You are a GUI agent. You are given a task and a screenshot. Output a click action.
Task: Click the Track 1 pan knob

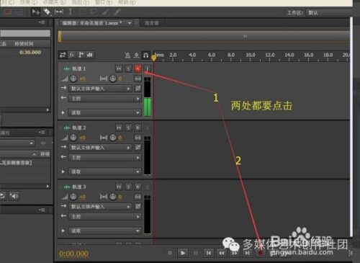click(x=113, y=79)
